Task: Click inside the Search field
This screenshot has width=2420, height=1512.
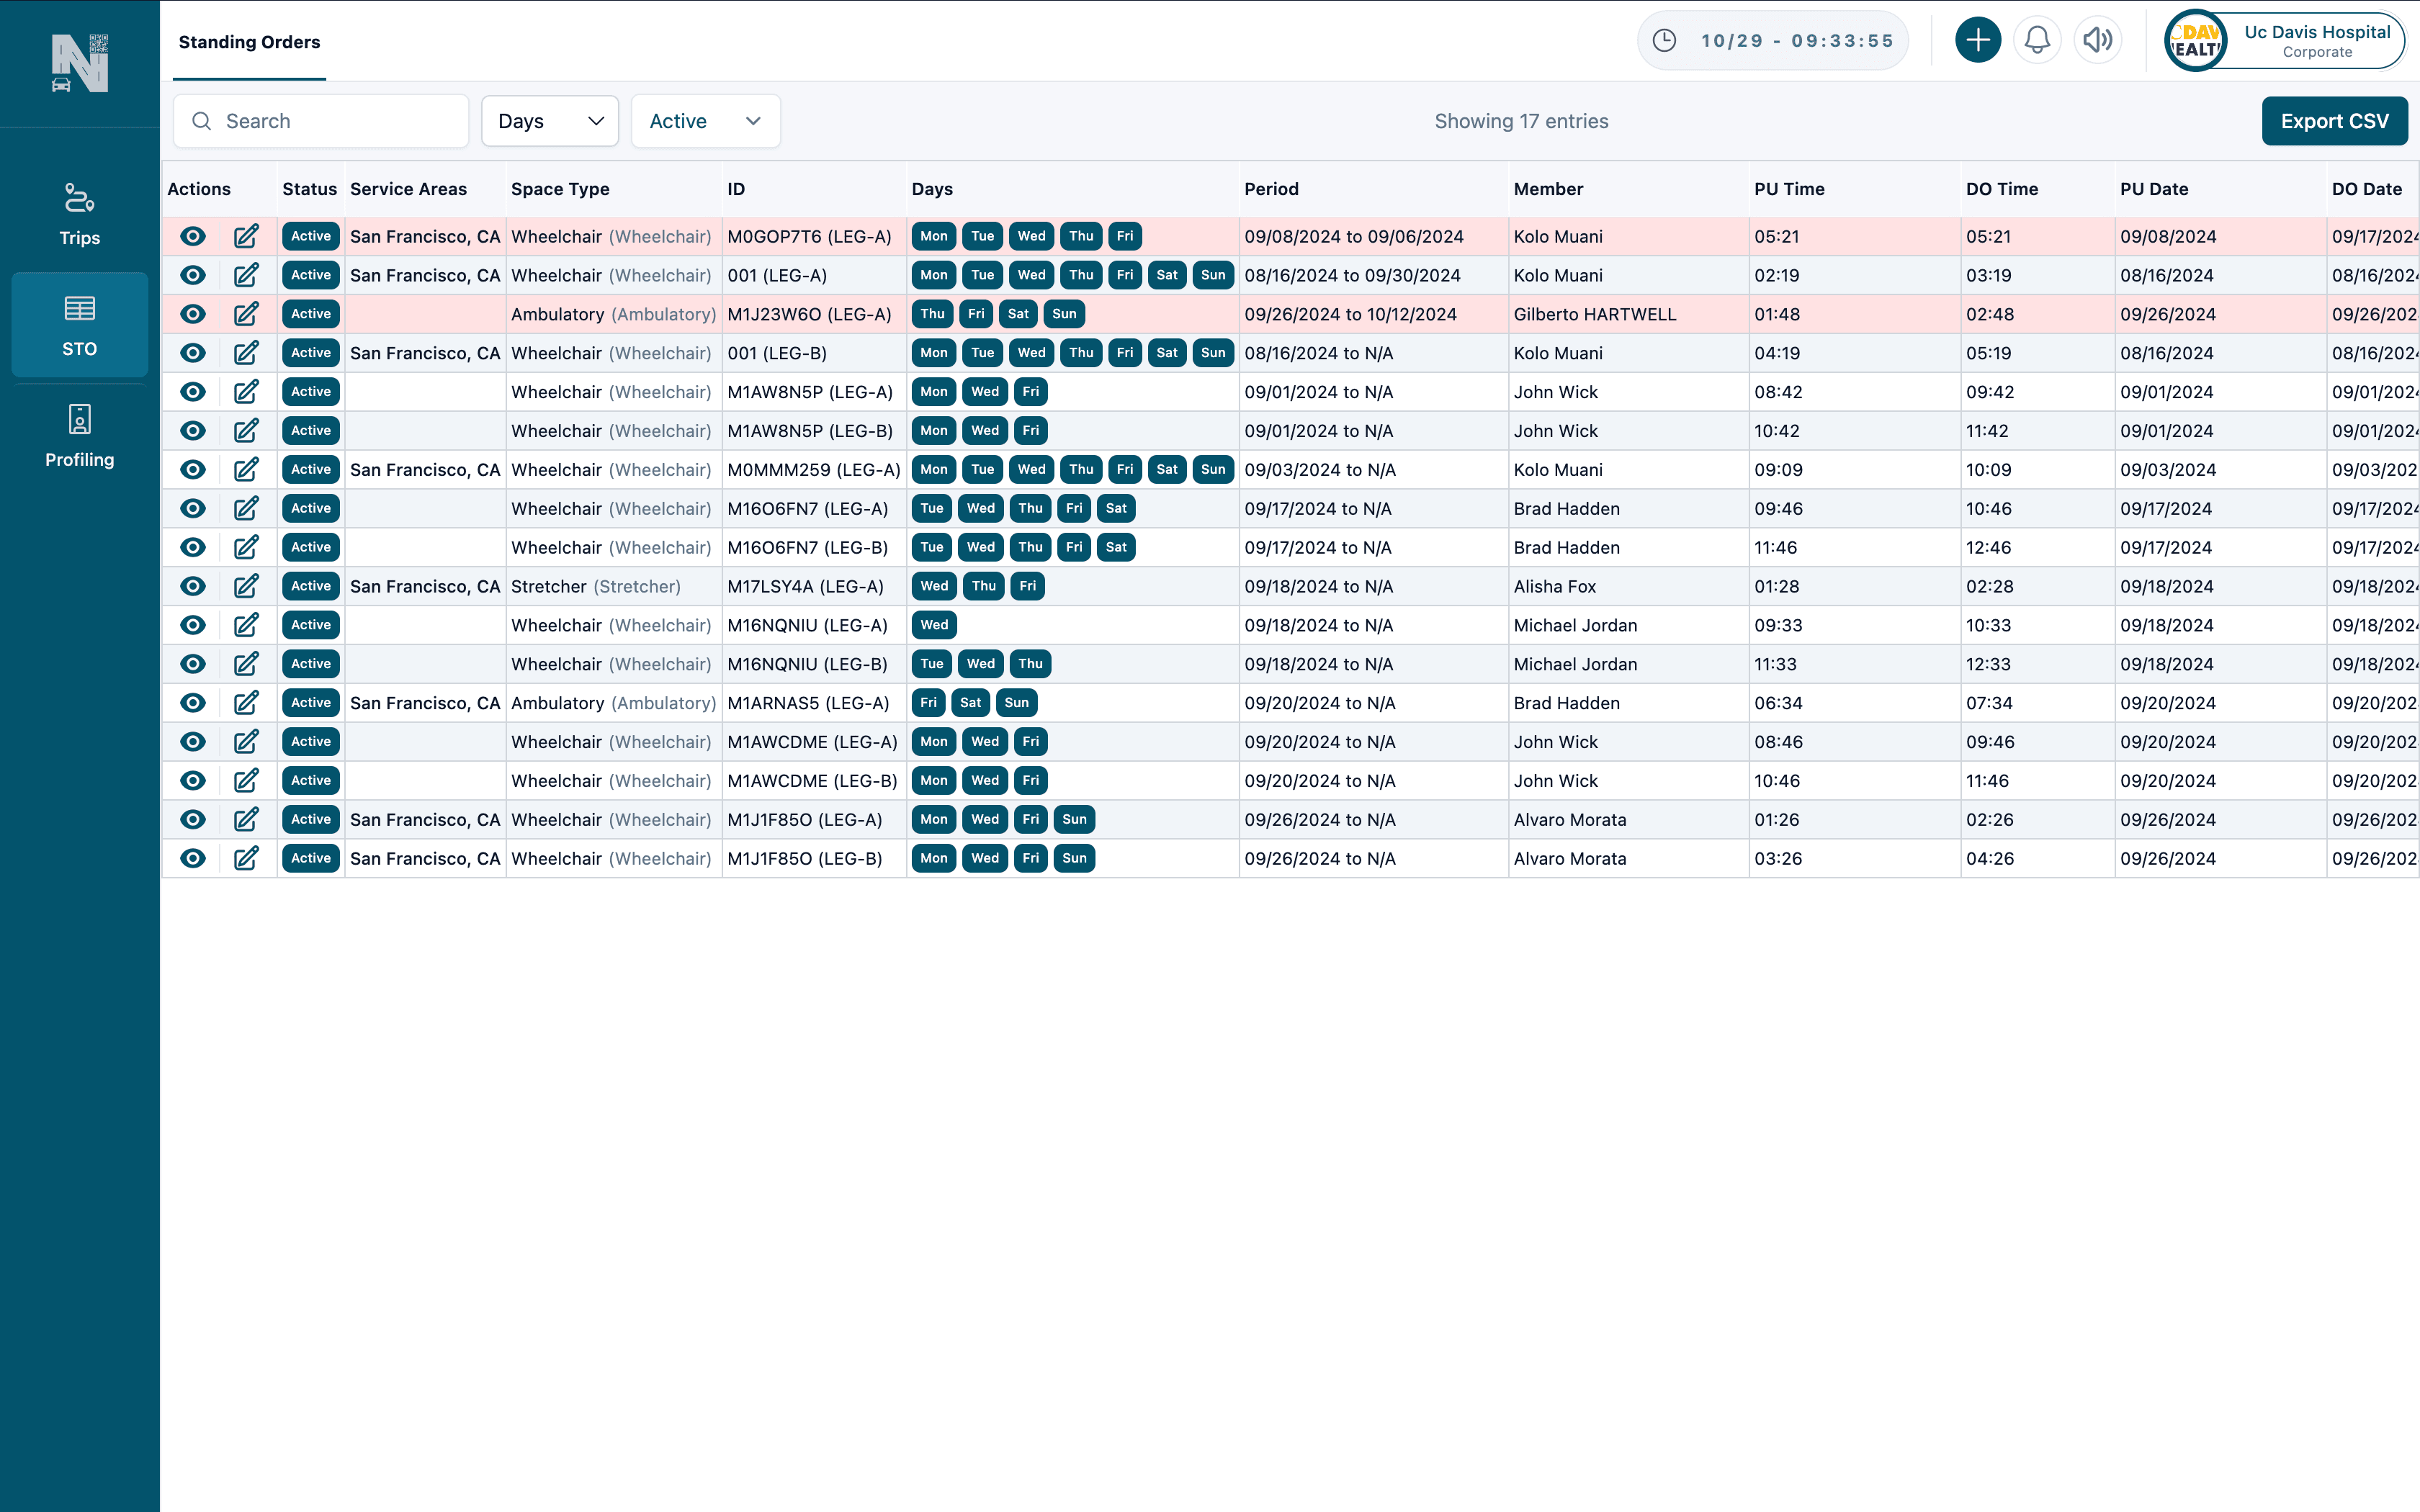Action: (x=320, y=120)
